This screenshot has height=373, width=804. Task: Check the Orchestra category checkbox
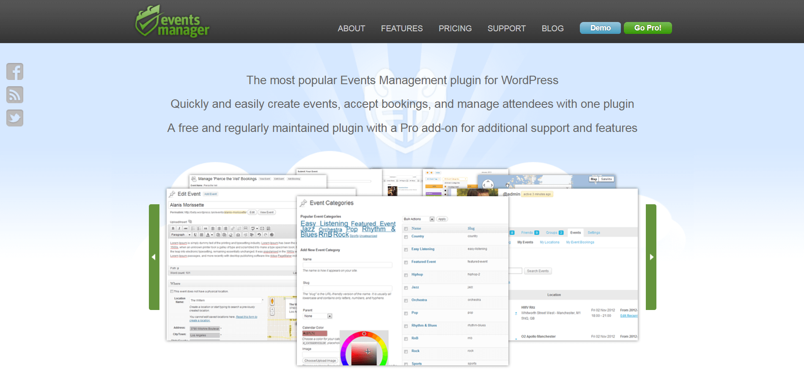(406, 301)
